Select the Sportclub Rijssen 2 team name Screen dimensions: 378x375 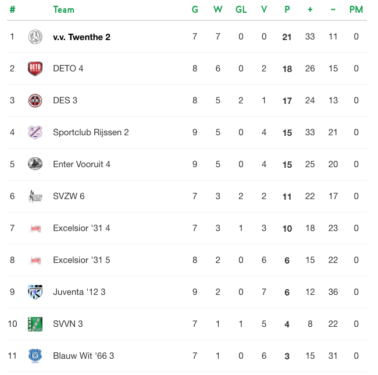coord(91,132)
